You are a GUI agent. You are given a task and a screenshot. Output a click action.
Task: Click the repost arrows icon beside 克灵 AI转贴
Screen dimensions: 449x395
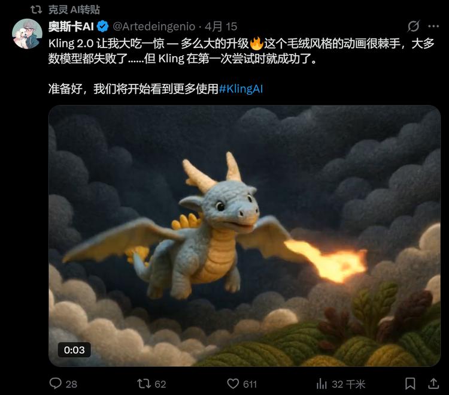point(37,10)
